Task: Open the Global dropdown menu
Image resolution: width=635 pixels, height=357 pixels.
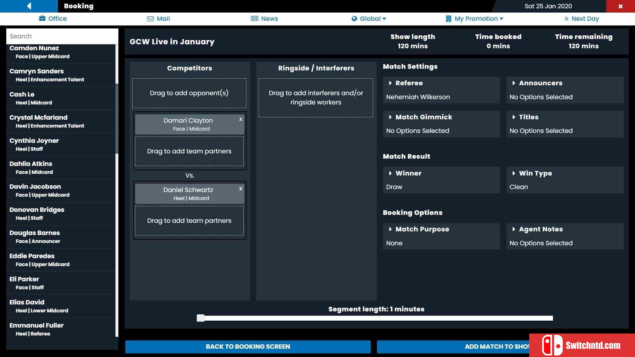Action: point(369,19)
